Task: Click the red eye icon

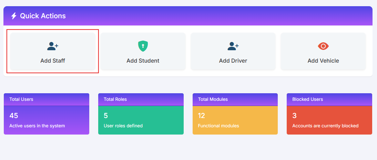Action: [323, 46]
